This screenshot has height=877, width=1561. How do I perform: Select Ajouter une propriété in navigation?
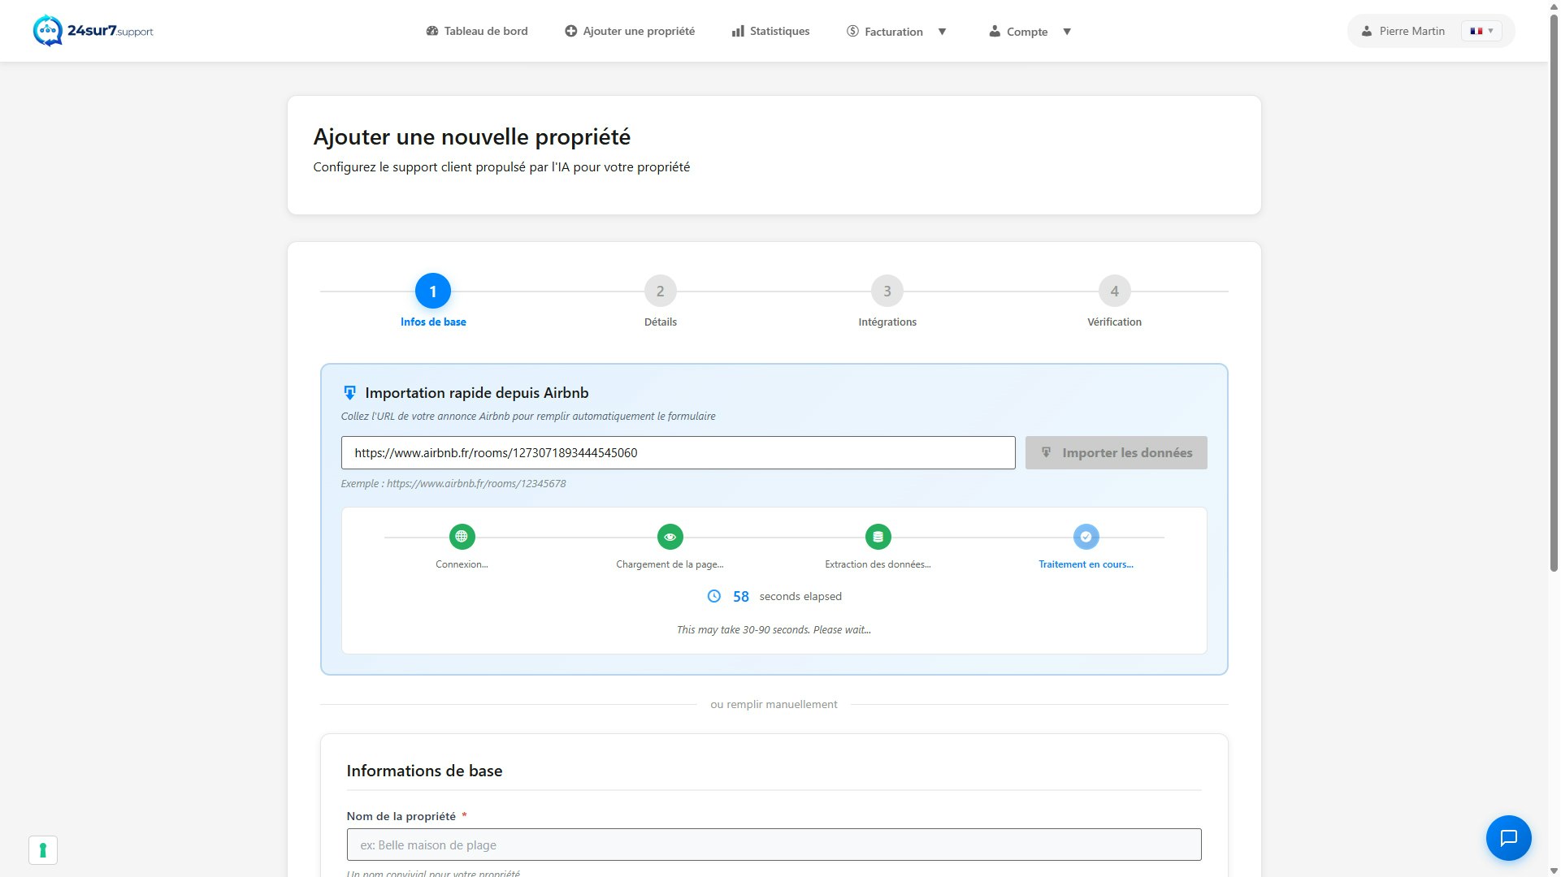point(630,31)
